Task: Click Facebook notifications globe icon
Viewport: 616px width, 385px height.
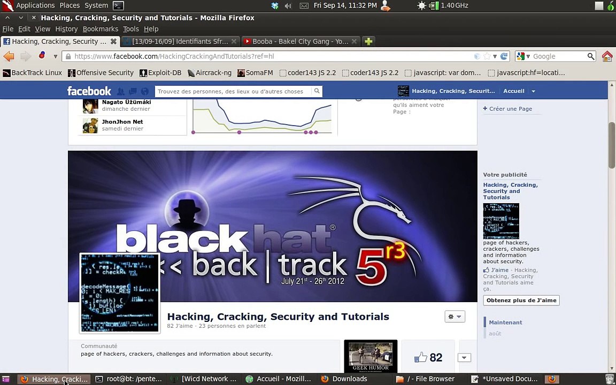Action: point(145,91)
